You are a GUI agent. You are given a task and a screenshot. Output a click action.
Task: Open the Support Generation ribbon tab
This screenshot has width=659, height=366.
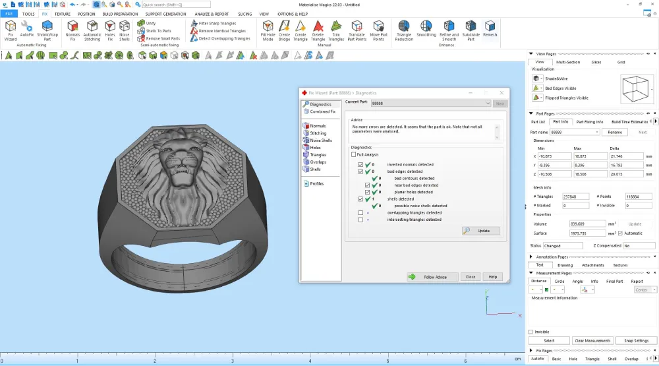click(x=165, y=14)
